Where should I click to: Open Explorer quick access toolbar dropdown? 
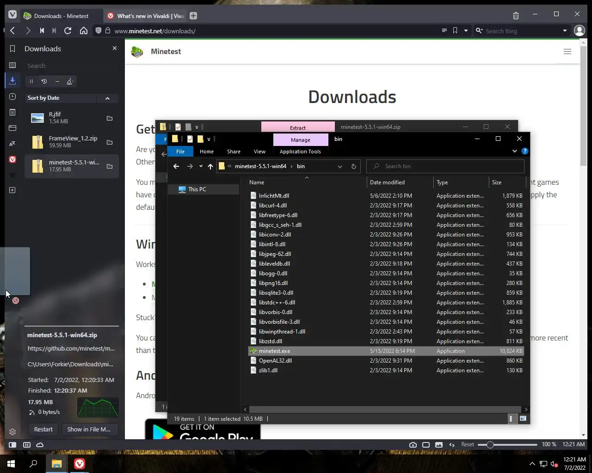click(x=209, y=139)
